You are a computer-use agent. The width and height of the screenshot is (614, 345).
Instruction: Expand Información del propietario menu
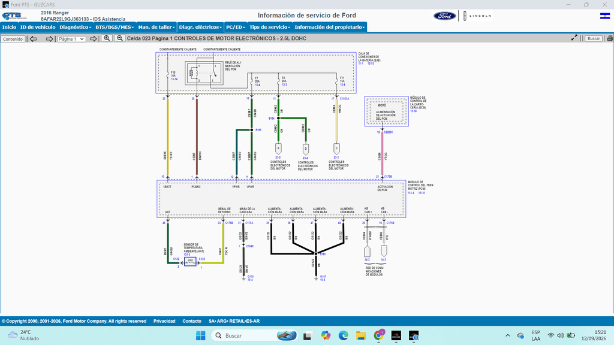point(330,27)
